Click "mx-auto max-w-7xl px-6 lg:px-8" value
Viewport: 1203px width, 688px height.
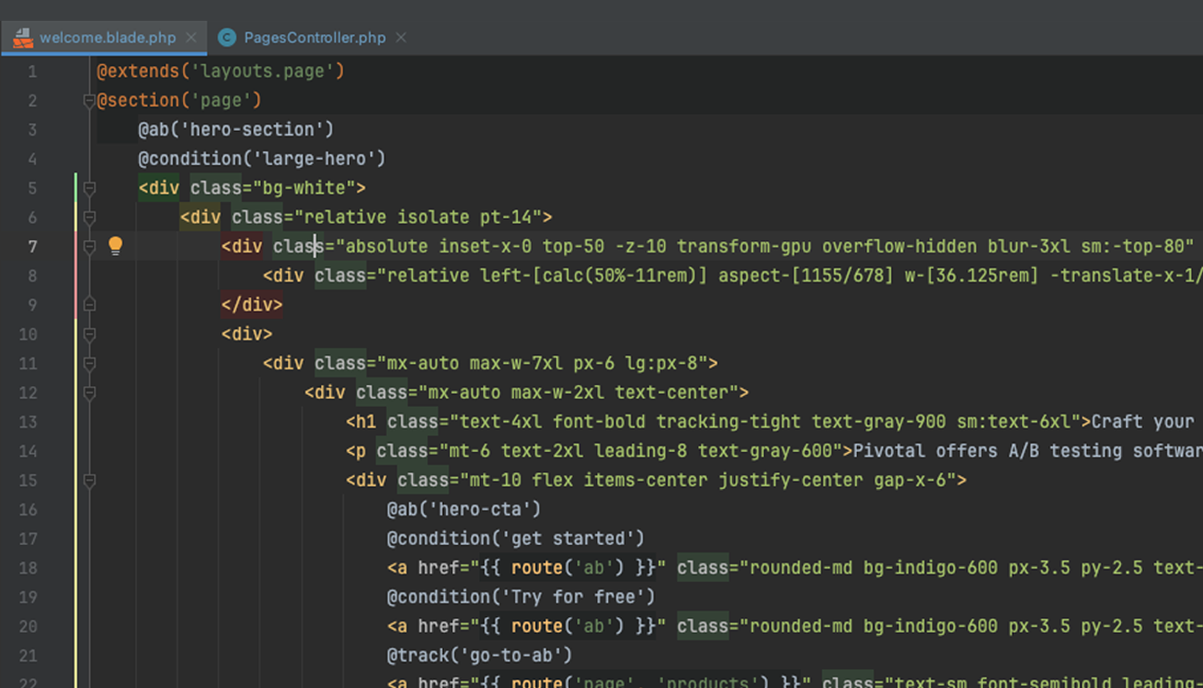pyautogui.click(x=542, y=364)
